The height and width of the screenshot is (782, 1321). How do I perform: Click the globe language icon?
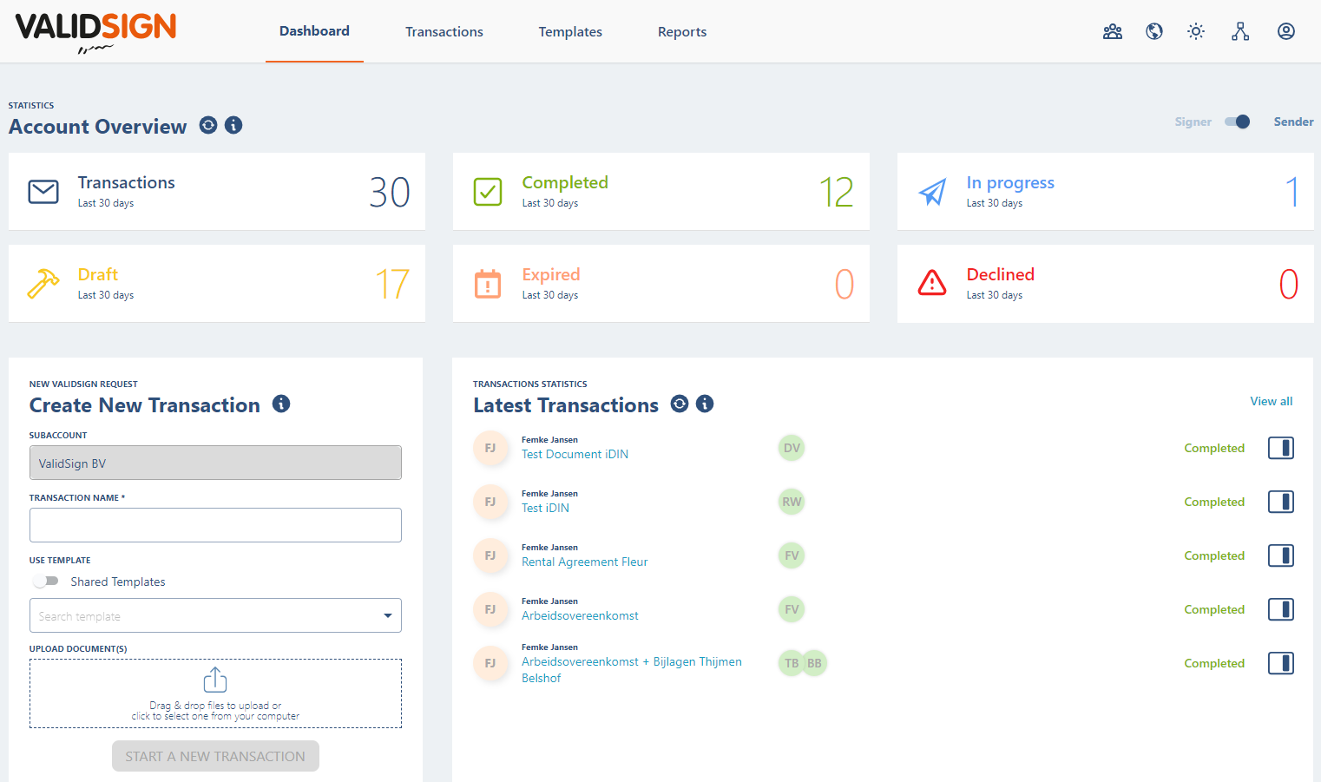click(x=1153, y=31)
